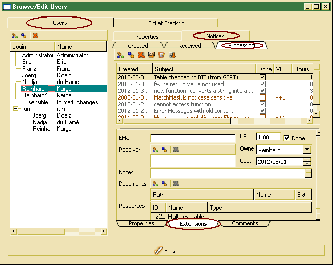Image resolution: width=333 pixels, height=265 pixels.
Task: Toggle the Done checkbox beside HR field
Action: [288, 138]
